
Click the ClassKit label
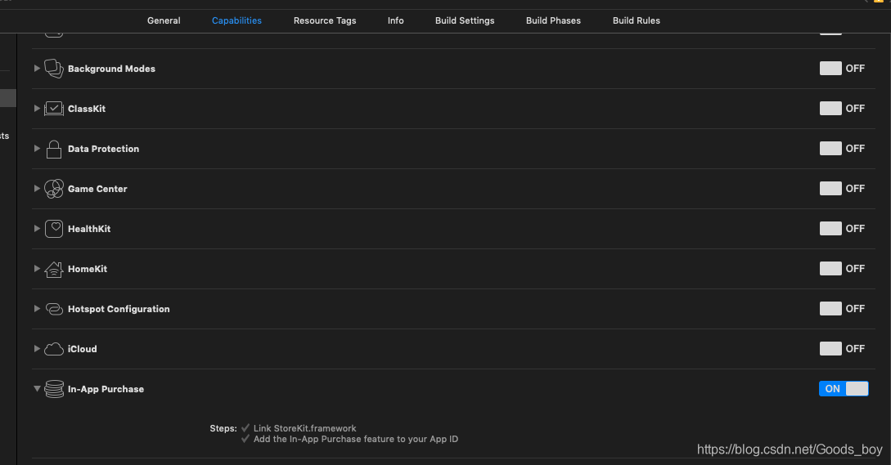(x=87, y=109)
